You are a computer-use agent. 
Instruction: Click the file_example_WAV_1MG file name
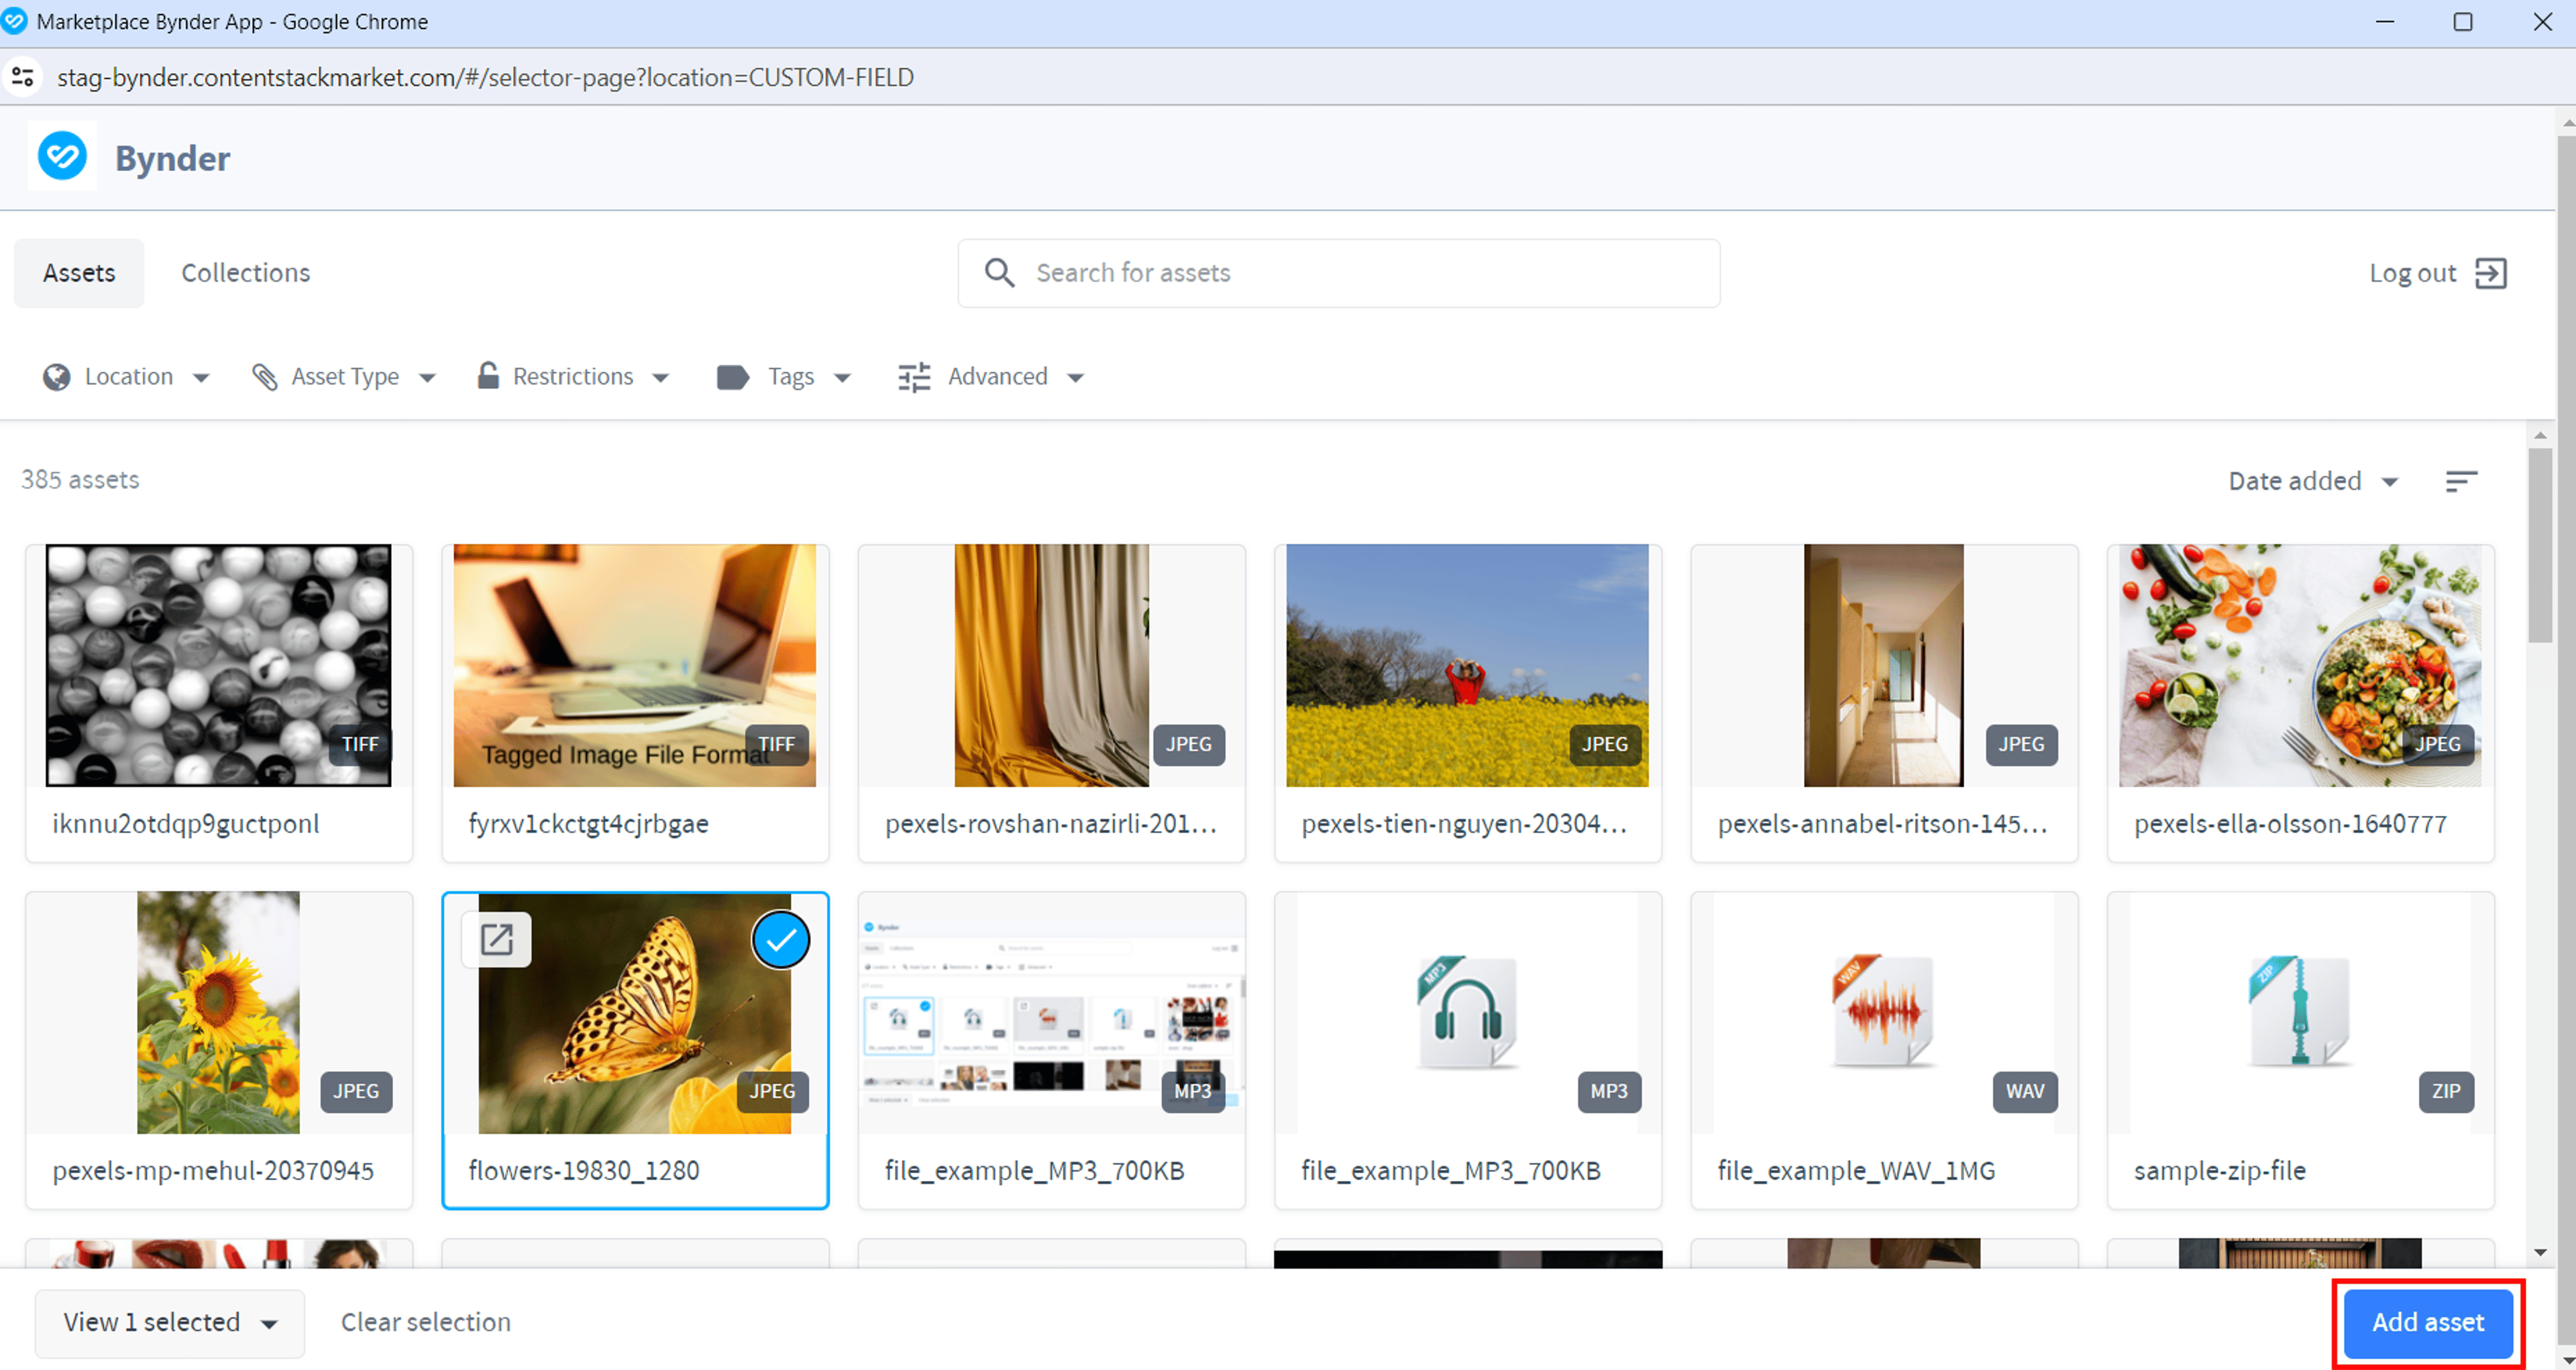[x=1856, y=1171]
